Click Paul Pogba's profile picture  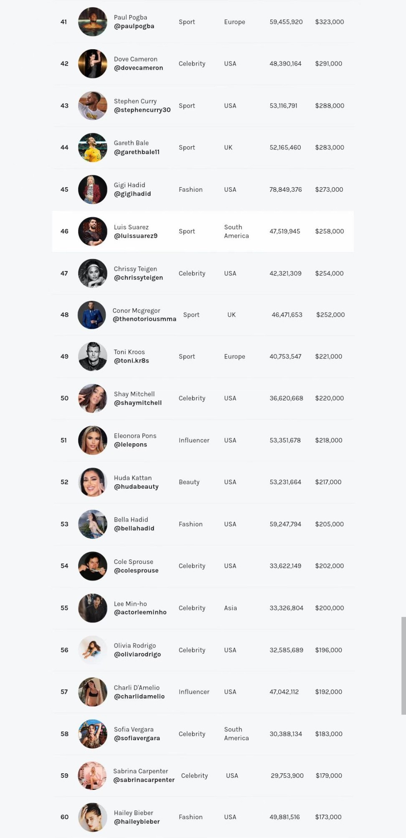coord(92,22)
